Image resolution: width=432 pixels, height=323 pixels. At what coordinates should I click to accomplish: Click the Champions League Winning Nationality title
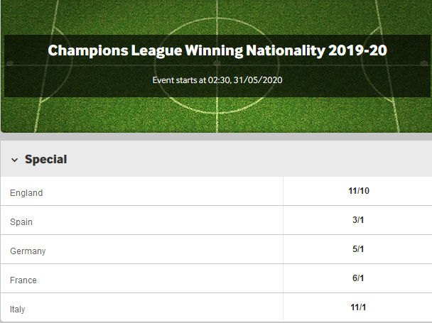pos(217,50)
